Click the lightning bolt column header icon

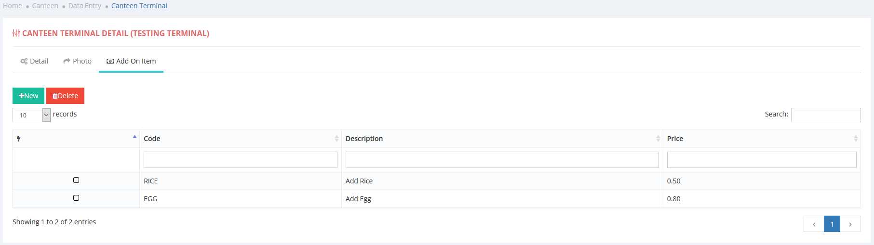pyautogui.click(x=18, y=139)
